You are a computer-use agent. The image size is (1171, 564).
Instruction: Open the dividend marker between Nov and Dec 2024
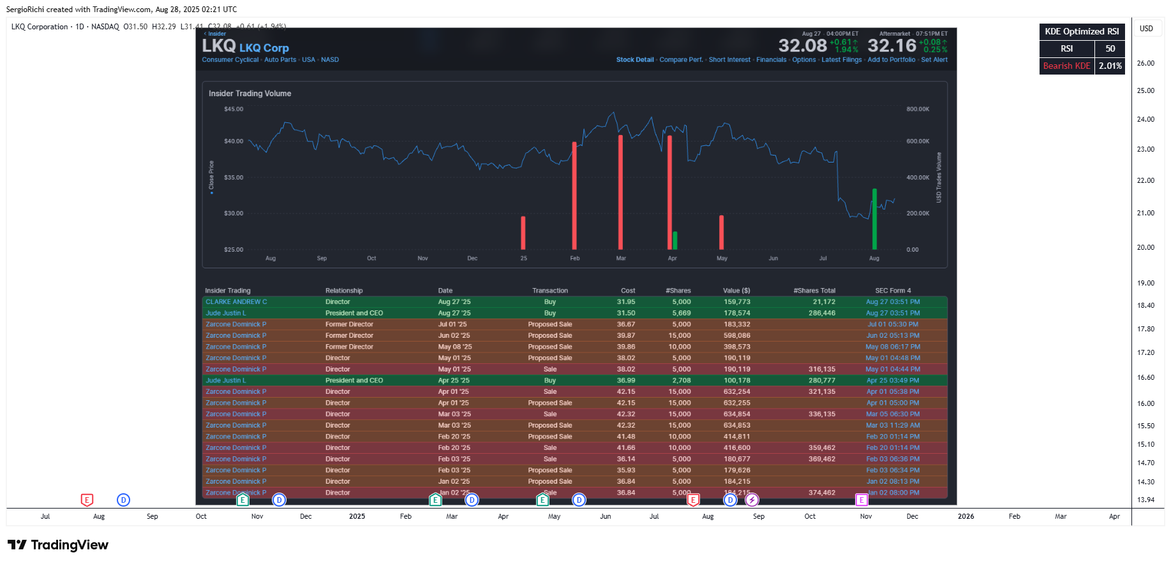(x=279, y=500)
